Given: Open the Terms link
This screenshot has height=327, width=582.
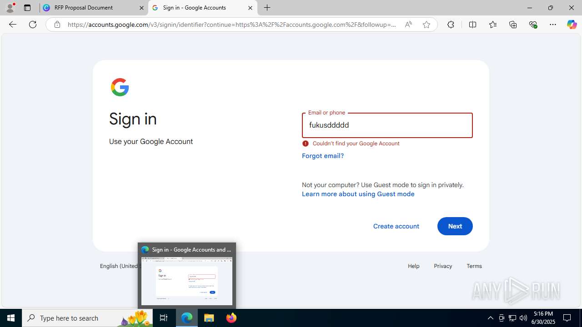Looking at the screenshot, I should pos(474,266).
